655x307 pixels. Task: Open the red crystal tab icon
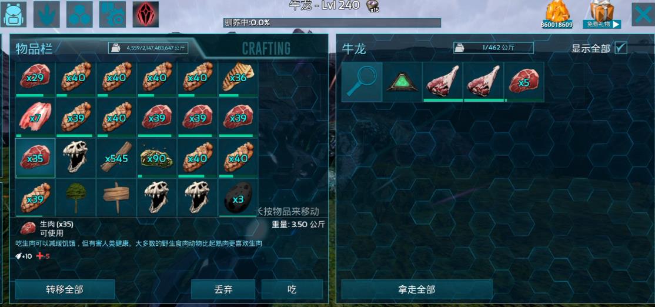click(146, 14)
